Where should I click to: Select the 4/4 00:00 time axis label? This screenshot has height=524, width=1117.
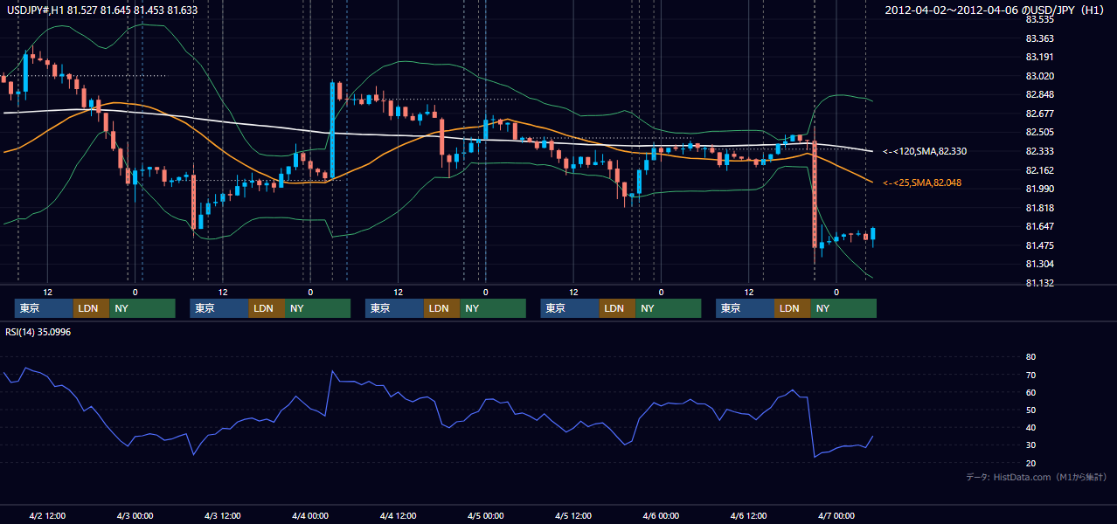pos(310,515)
